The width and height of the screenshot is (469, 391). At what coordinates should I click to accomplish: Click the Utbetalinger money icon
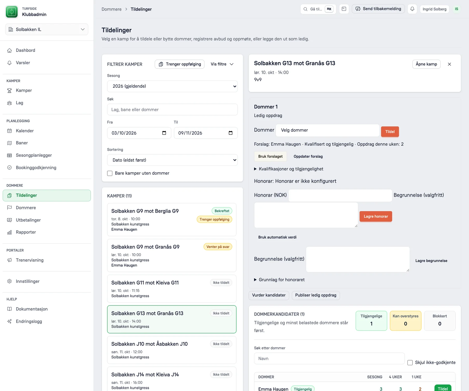(10, 220)
